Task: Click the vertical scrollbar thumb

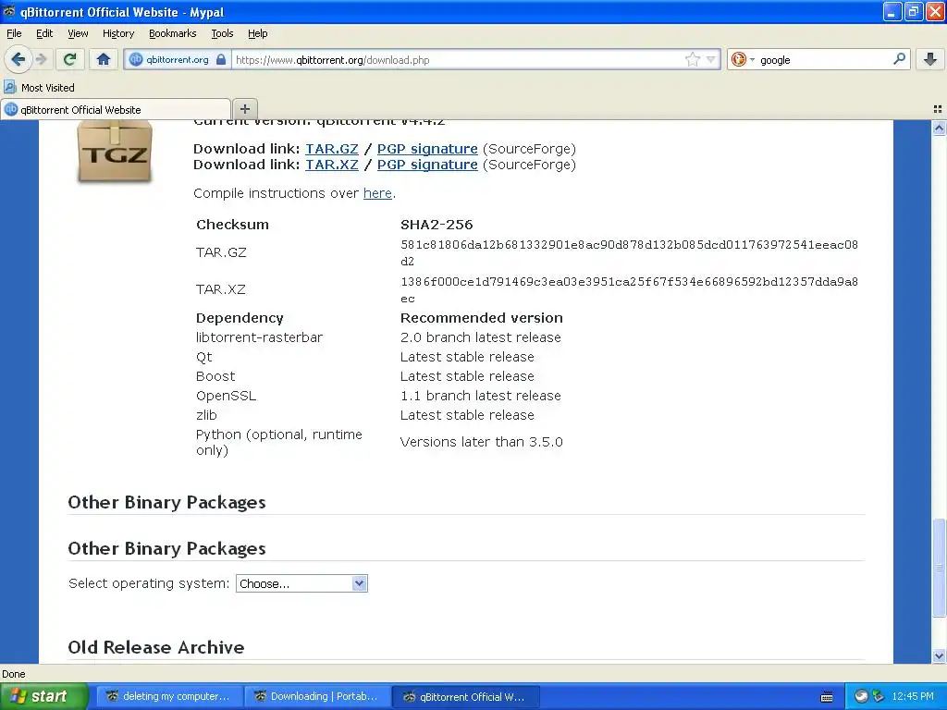Action: [x=939, y=568]
